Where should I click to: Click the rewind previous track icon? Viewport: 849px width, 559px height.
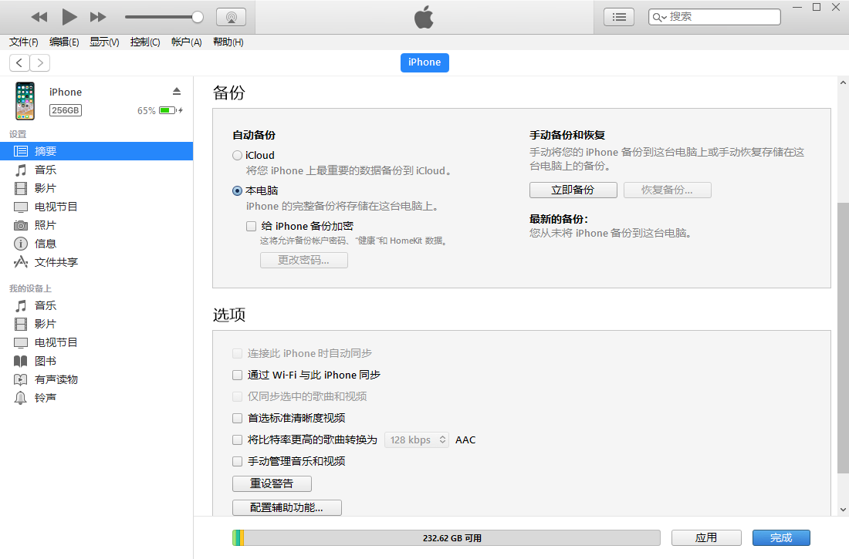coord(39,17)
